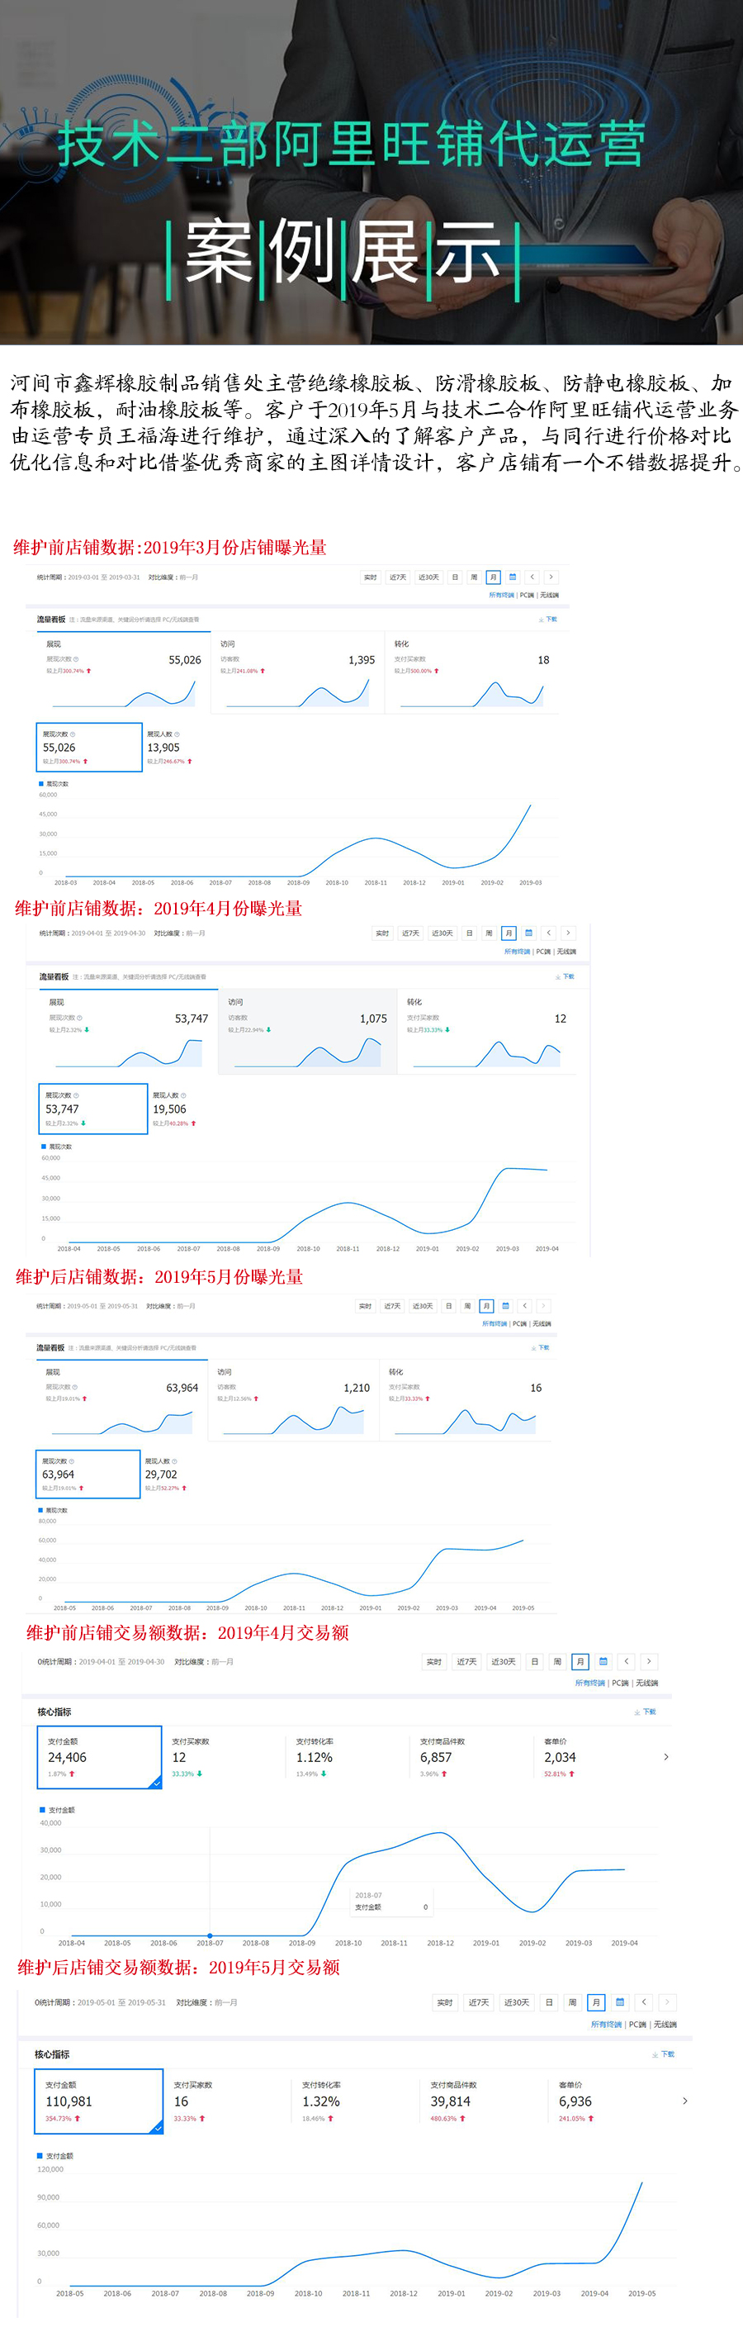Screen dimensions: 743x2327
Task: Click 所有终端 link in May 2019 exposure panel
Action: (494, 1323)
